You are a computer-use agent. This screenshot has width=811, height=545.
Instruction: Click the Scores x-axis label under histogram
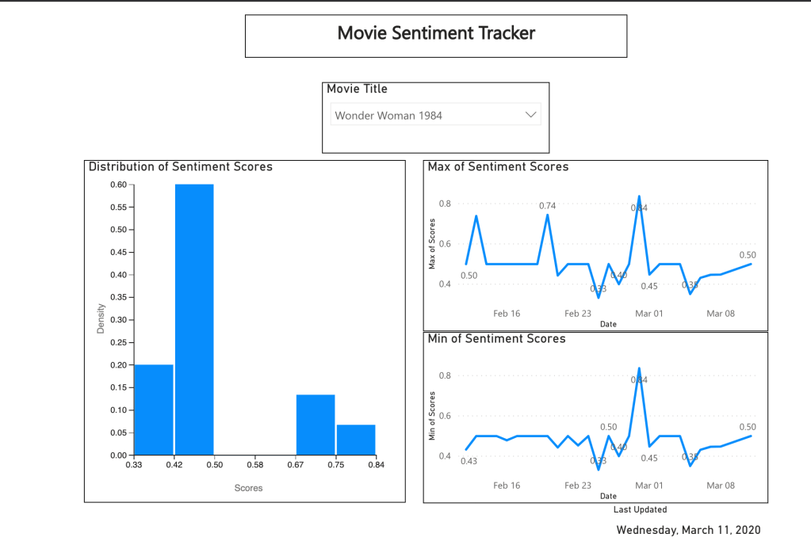tap(248, 488)
